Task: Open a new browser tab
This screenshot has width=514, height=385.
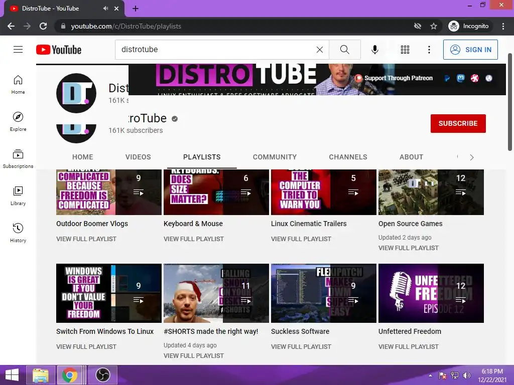Action: click(x=136, y=9)
